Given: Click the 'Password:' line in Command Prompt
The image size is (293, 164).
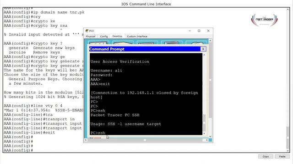Looking at the screenshot, I should tap(102, 75).
